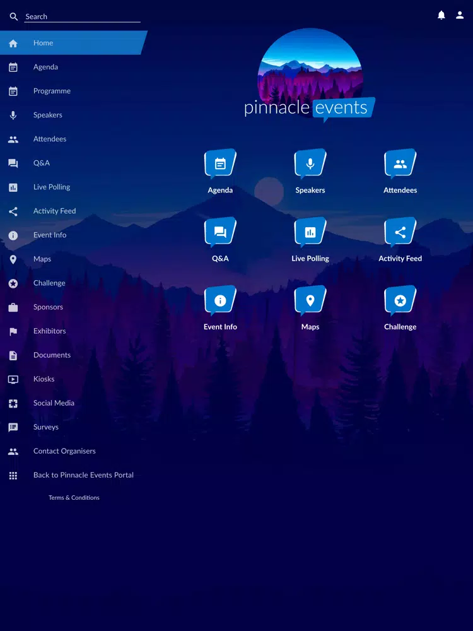The height and width of the screenshot is (631, 473).
Task: Select Home in the sidebar menu
Action: point(74,43)
